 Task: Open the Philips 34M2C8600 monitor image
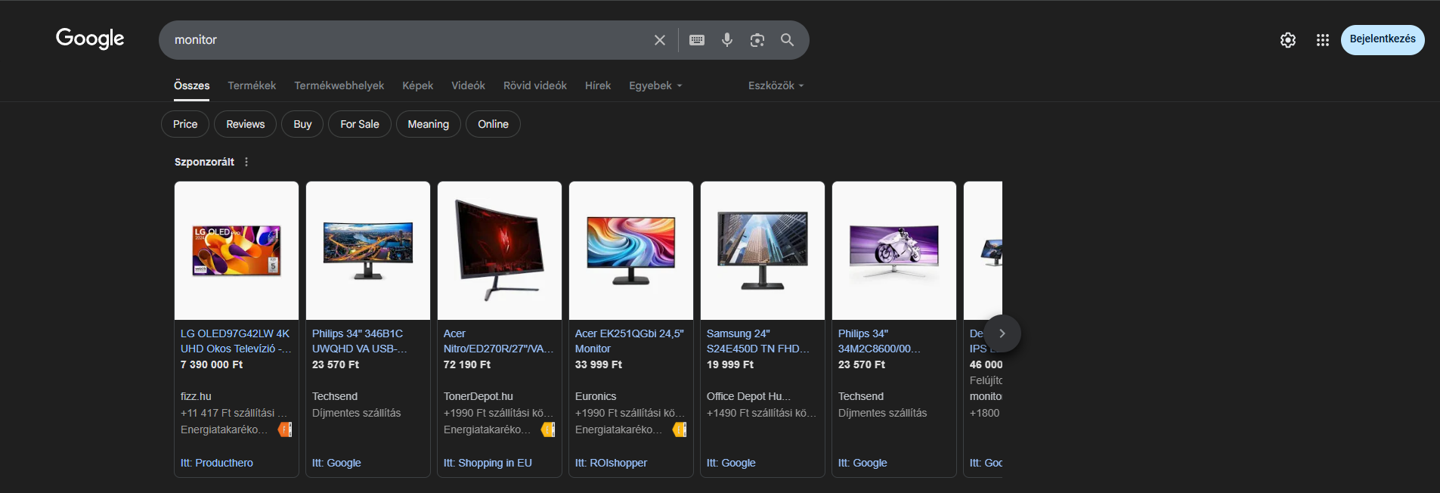tap(894, 250)
